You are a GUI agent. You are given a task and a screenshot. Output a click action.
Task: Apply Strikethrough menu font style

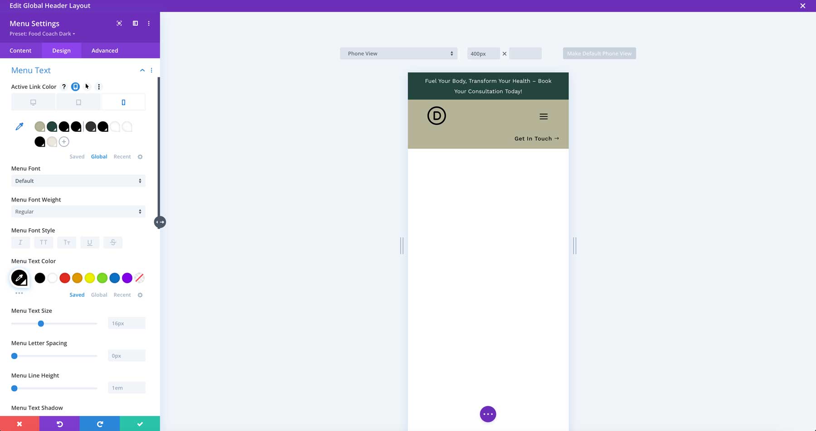[x=113, y=242]
